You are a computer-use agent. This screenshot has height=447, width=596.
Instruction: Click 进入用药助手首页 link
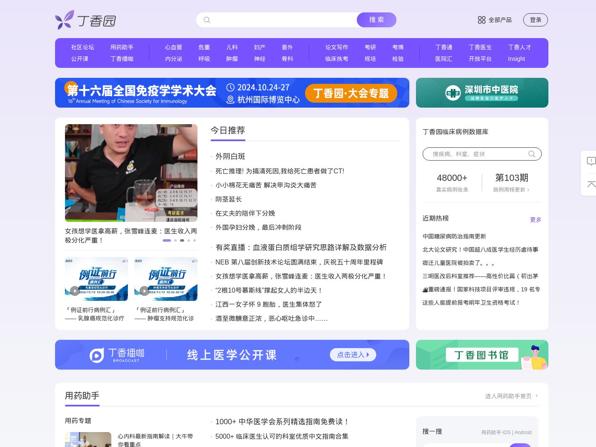(x=512, y=396)
